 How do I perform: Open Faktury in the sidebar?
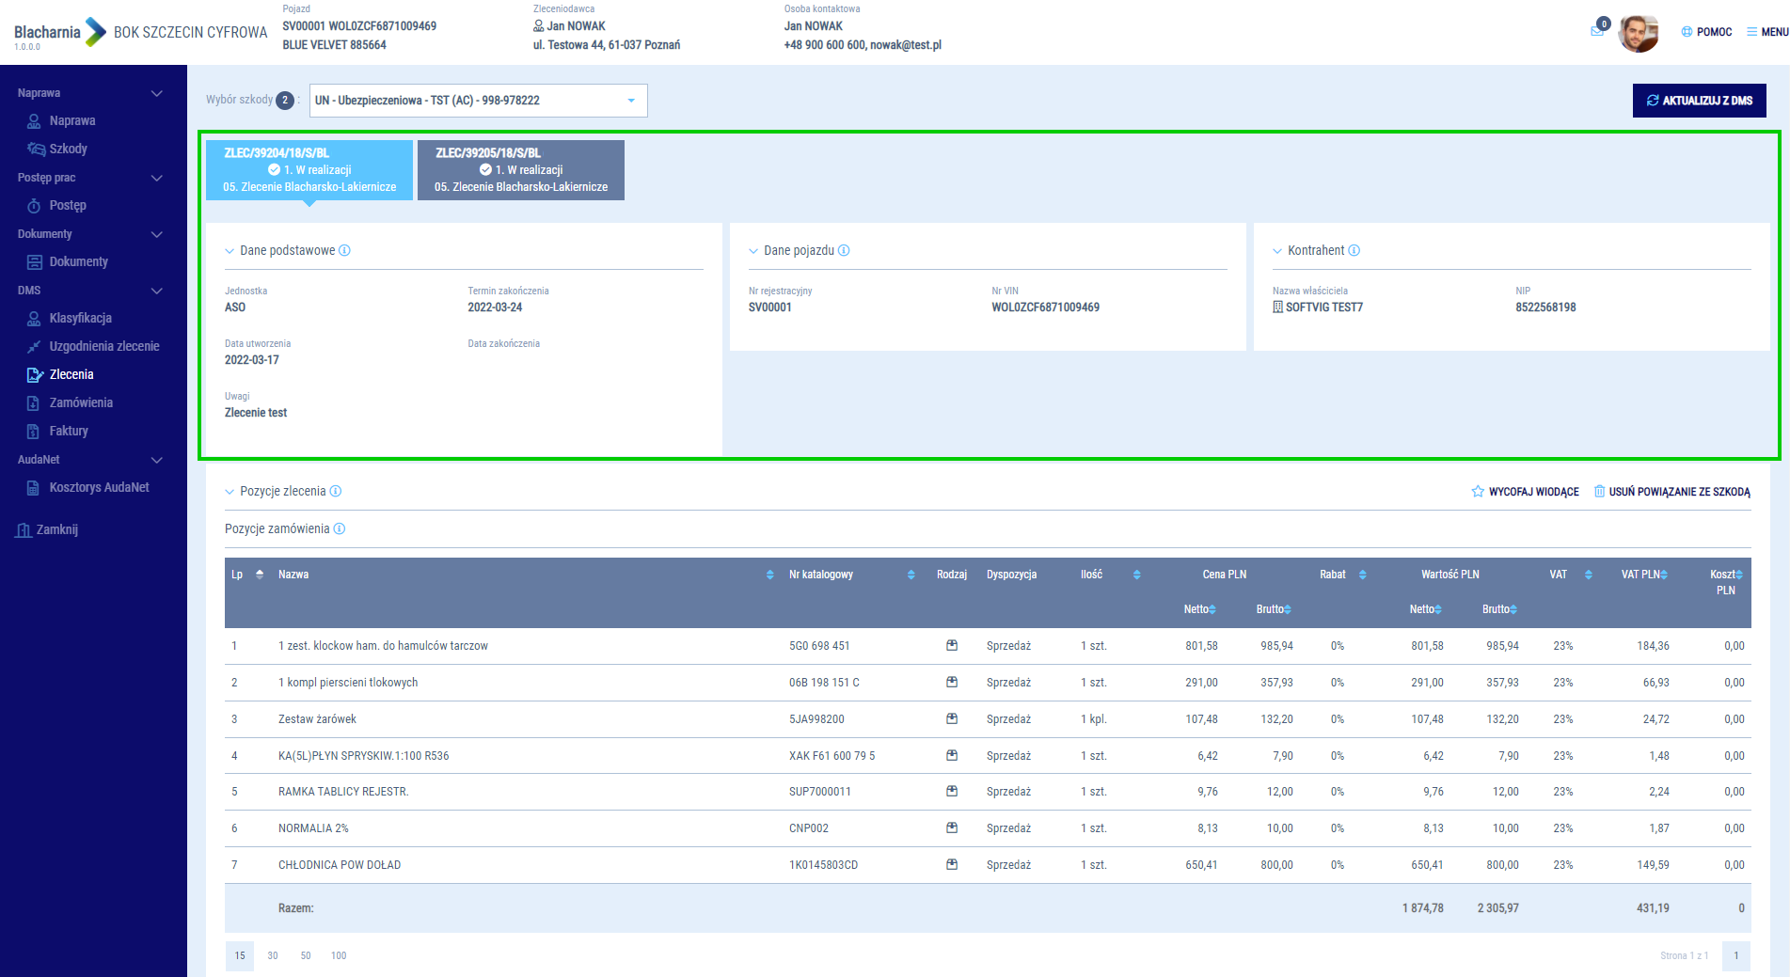(69, 431)
